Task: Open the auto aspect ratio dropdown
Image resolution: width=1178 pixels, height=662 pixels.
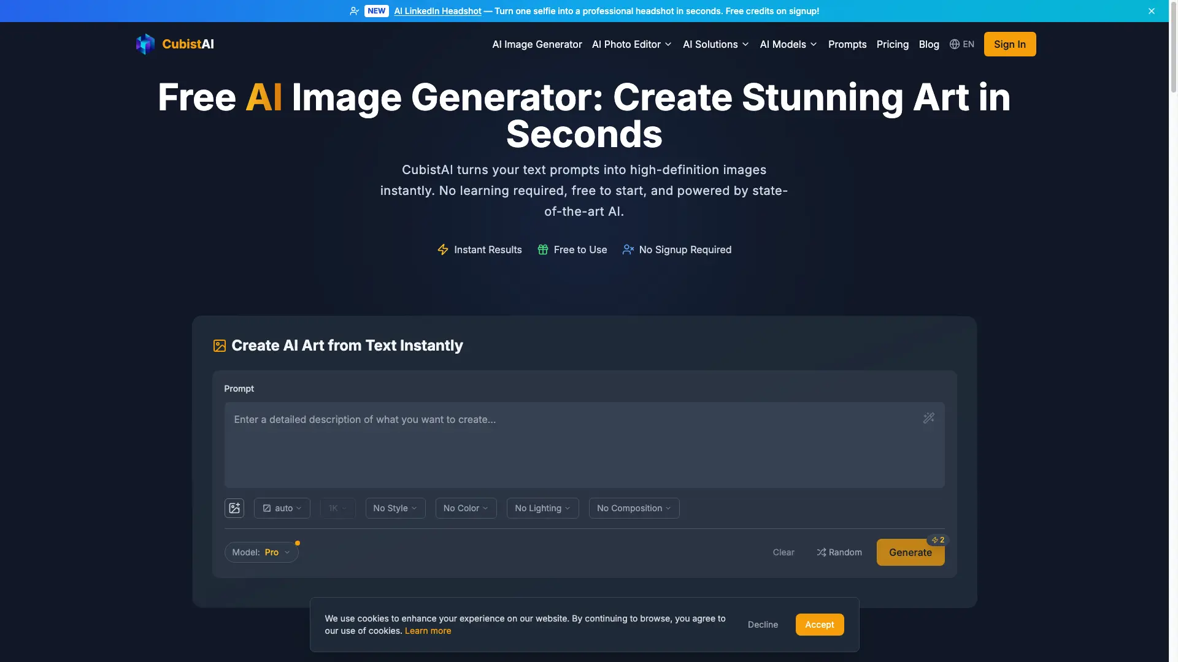Action: pyautogui.click(x=282, y=508)
